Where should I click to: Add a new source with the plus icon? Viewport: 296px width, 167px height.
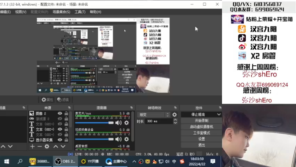32,146
